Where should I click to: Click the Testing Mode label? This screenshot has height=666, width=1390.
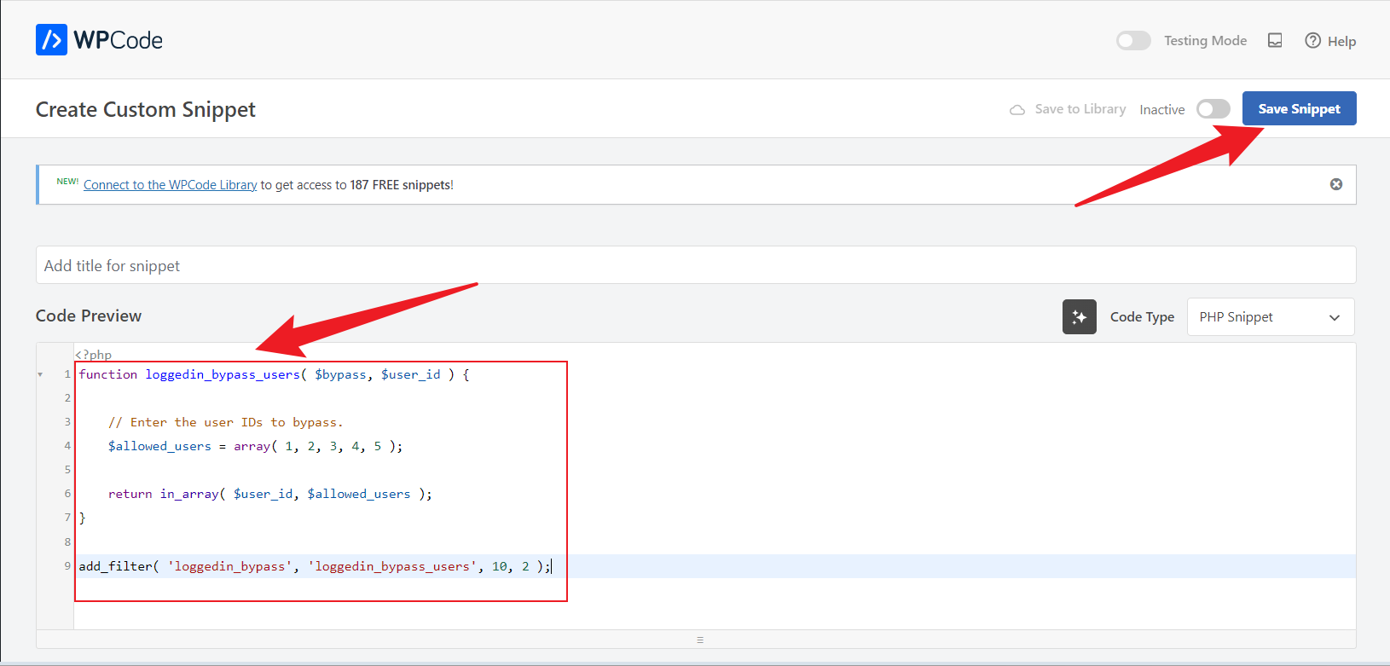click(1205, 40)
